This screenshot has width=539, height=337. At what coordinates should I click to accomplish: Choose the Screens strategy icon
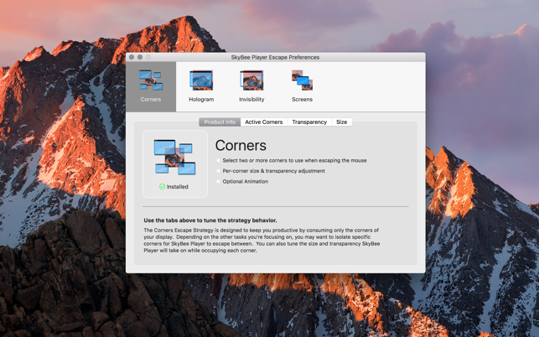click(302, 86)
